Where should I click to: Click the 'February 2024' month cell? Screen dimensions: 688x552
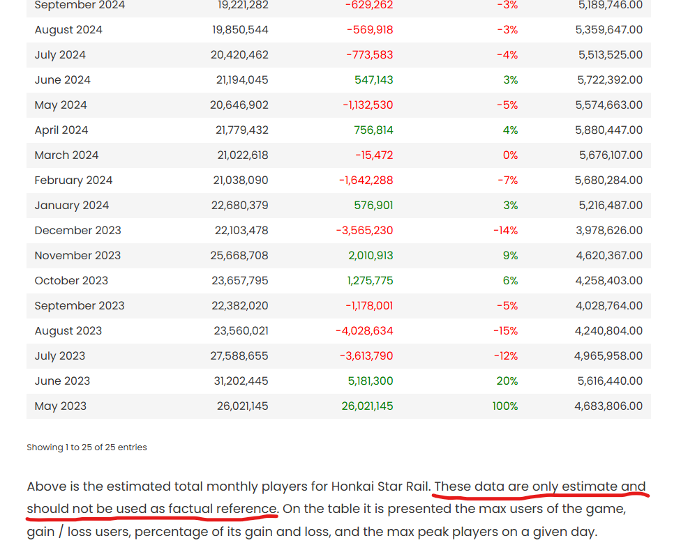pos(74,181)
